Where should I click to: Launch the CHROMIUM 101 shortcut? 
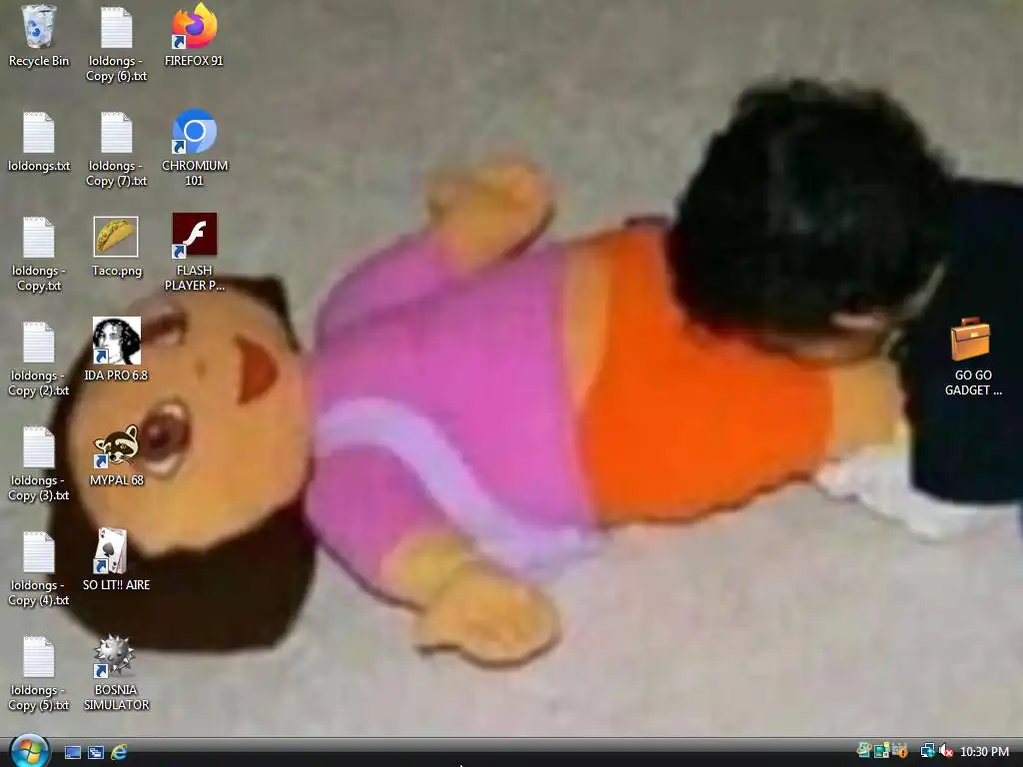[x=195, y=148]
